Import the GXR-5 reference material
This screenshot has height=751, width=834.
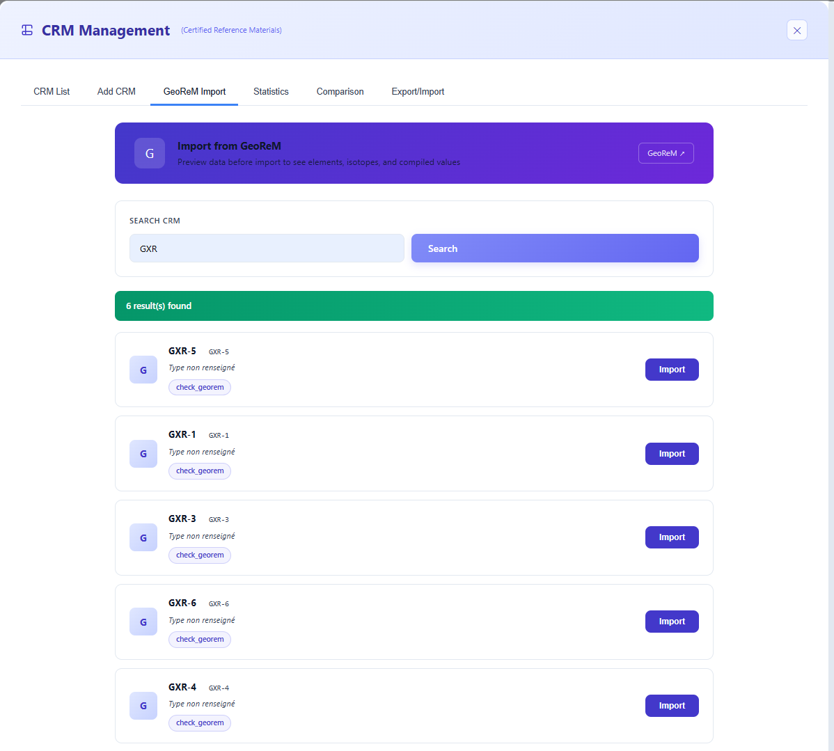672,370
